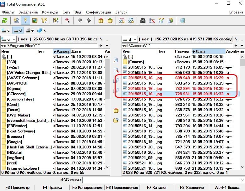Click F8 Удаление button

(x=192, y=188)
